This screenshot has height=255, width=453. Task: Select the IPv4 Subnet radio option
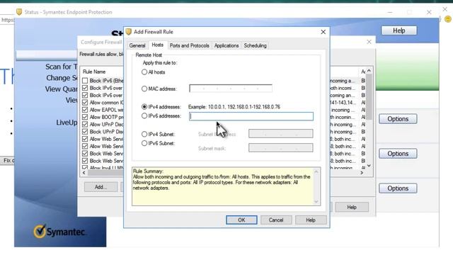(144, 134)
